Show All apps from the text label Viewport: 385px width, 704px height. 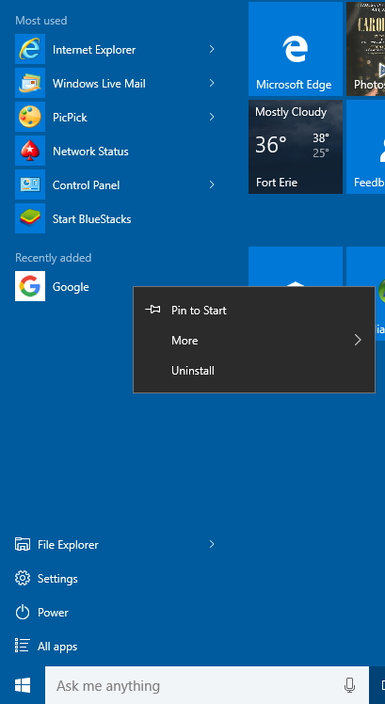[x=57, y=647]
